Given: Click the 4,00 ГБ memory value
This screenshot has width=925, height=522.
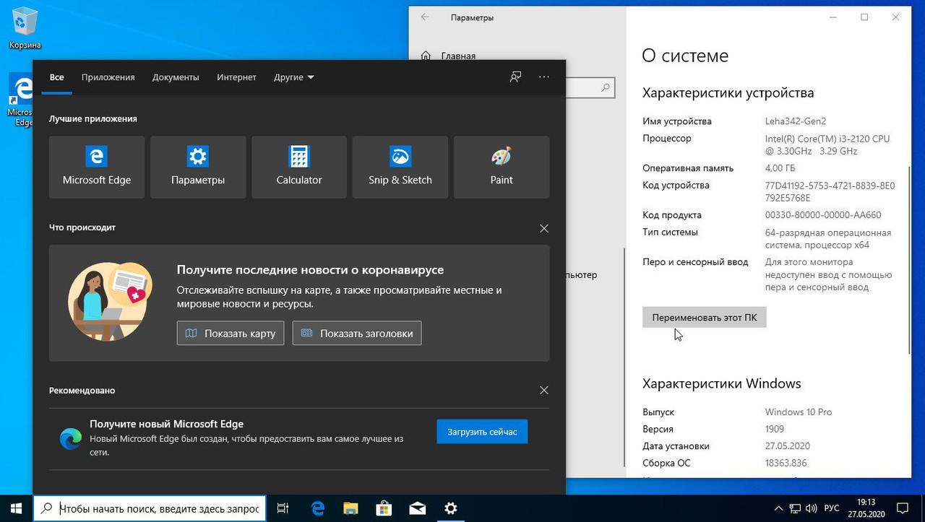Looking at the screenshot, I should (x=781, y=168).
